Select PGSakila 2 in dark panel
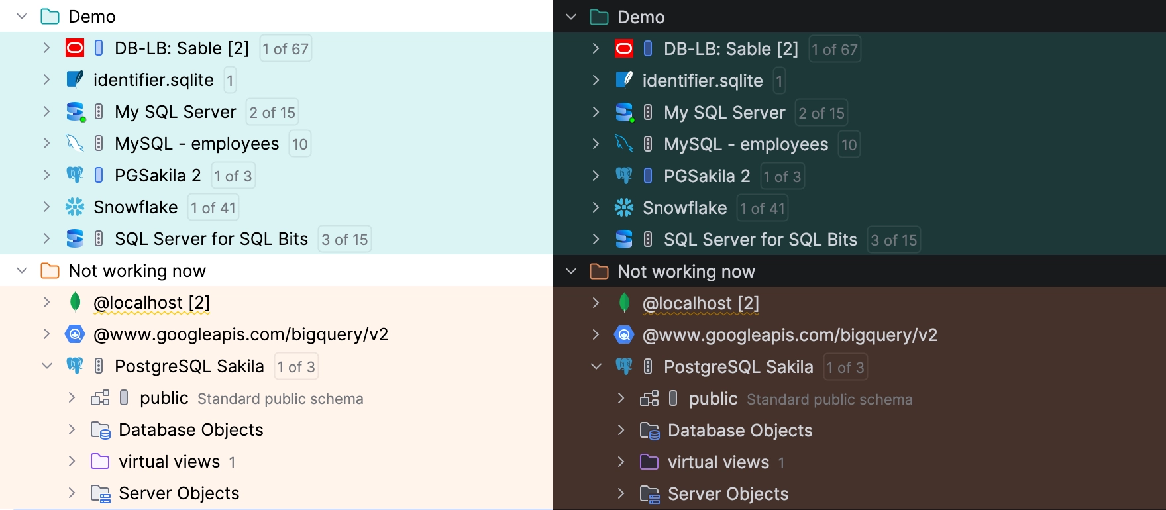 pos(707,176)
